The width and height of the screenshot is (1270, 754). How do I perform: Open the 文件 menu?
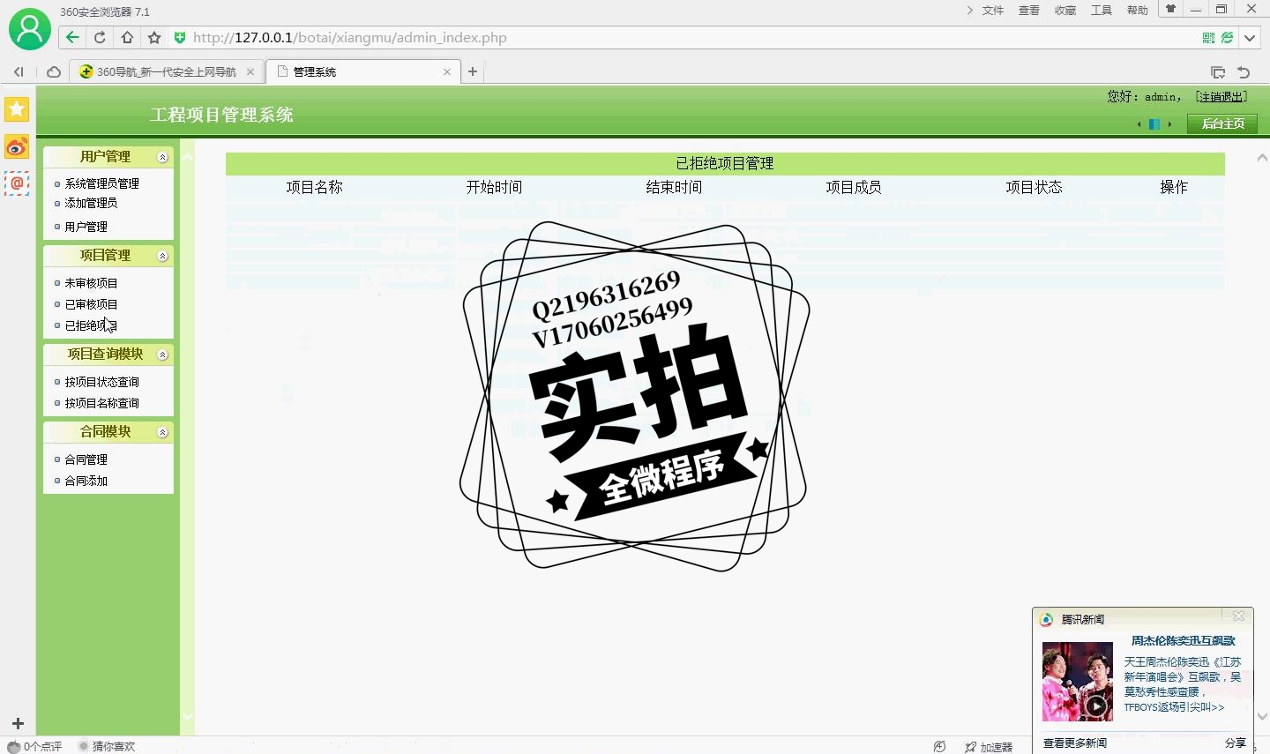pos(993,11)
